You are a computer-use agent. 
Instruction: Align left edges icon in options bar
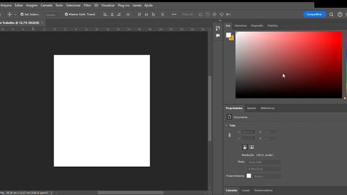click(105, 15)
